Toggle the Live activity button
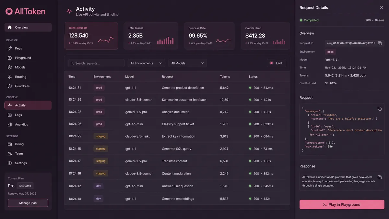 276,63
